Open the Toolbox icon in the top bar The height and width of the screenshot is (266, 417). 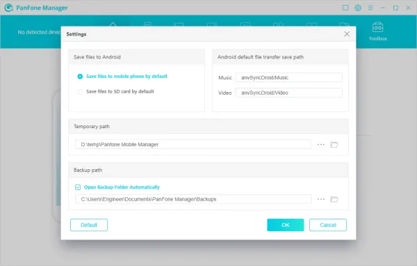377,27
